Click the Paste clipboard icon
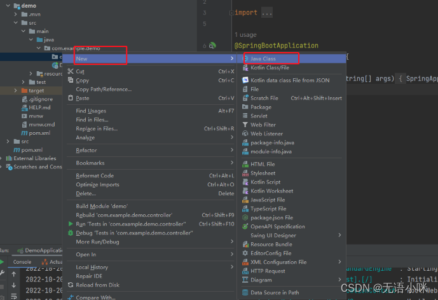Image resolution: width=438 pixels, height=300 pixels. (71, 98)
